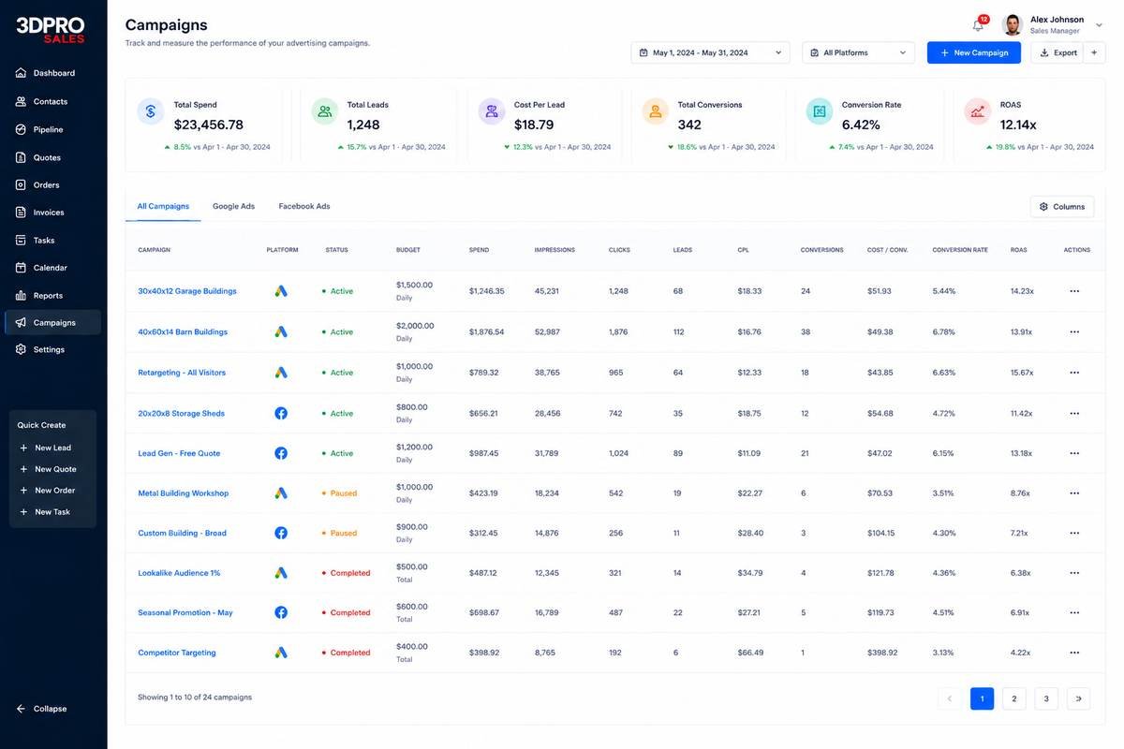The image size is (1124, 749).
Task: Click the SPEND column header
Action: (x=479, y=250)
